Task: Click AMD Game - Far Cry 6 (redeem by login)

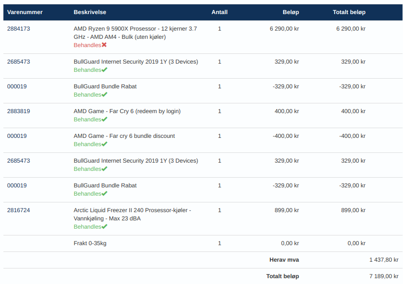Action: tap(127, 111)
